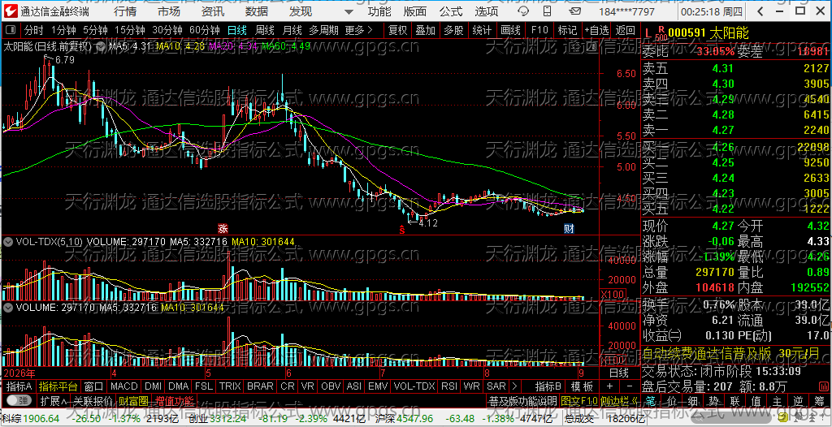Click the S signal marker under the low
Viewport: 832px width, 427px height.
[x=402, y=229]
